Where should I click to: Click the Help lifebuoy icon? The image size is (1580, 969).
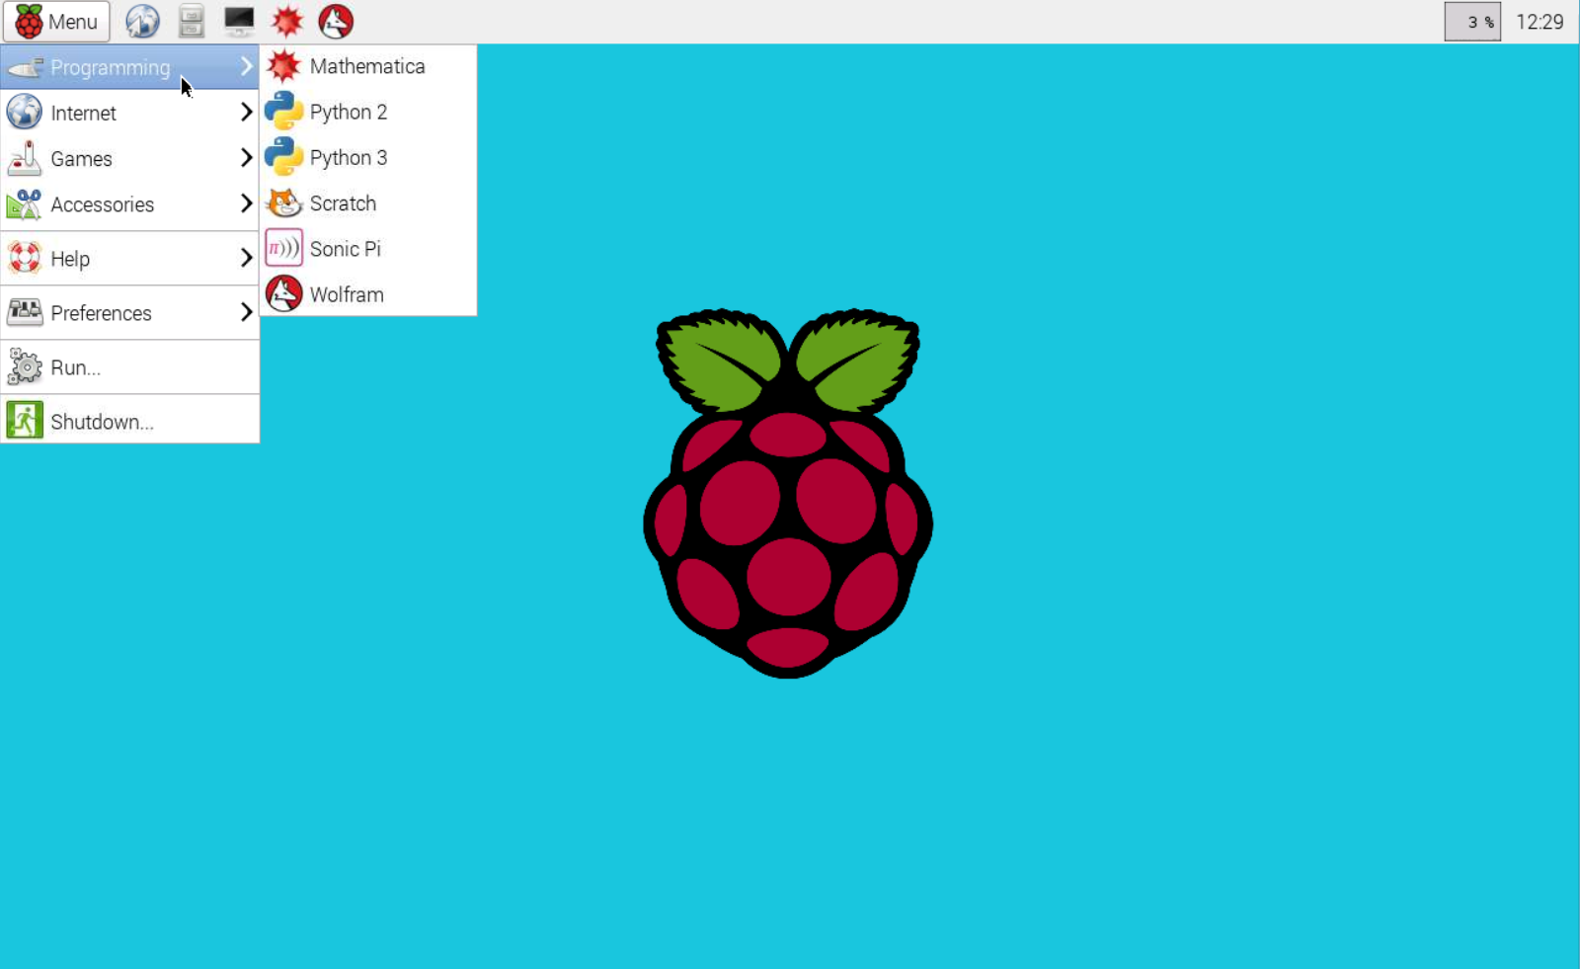(25, 259)
